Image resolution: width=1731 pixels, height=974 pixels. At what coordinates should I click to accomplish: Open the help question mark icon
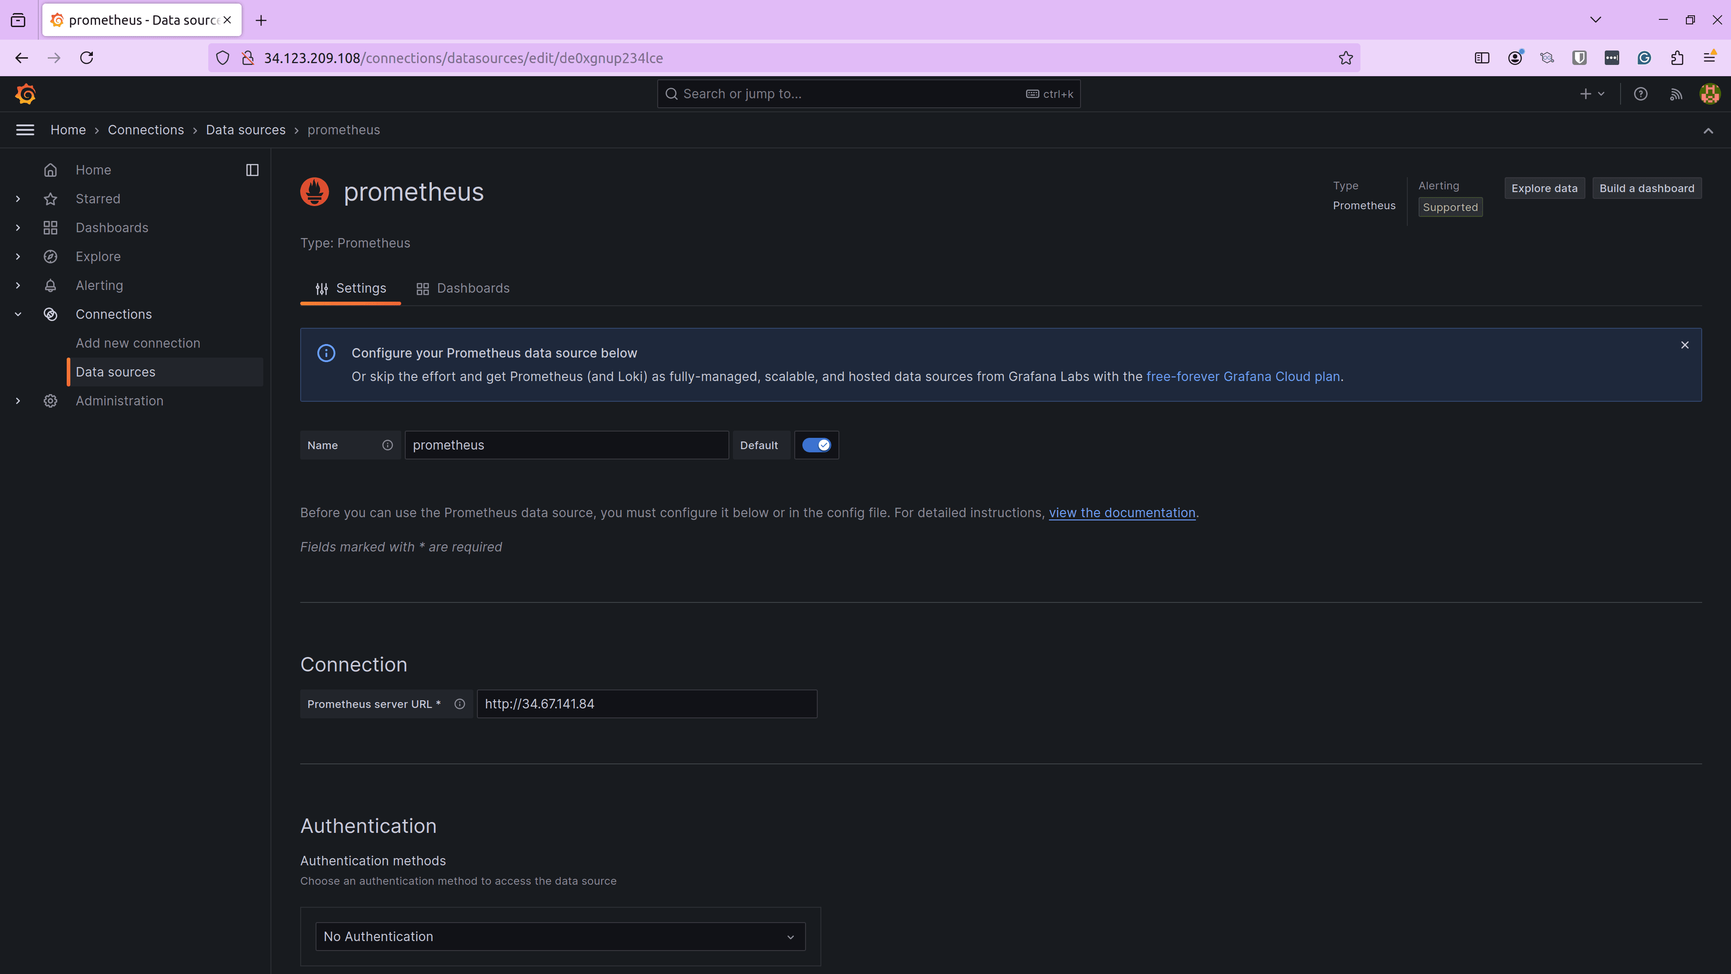tap(1640, 94)
